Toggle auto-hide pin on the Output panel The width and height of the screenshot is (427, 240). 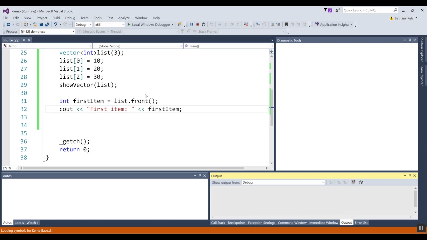(x=409, y=176)
